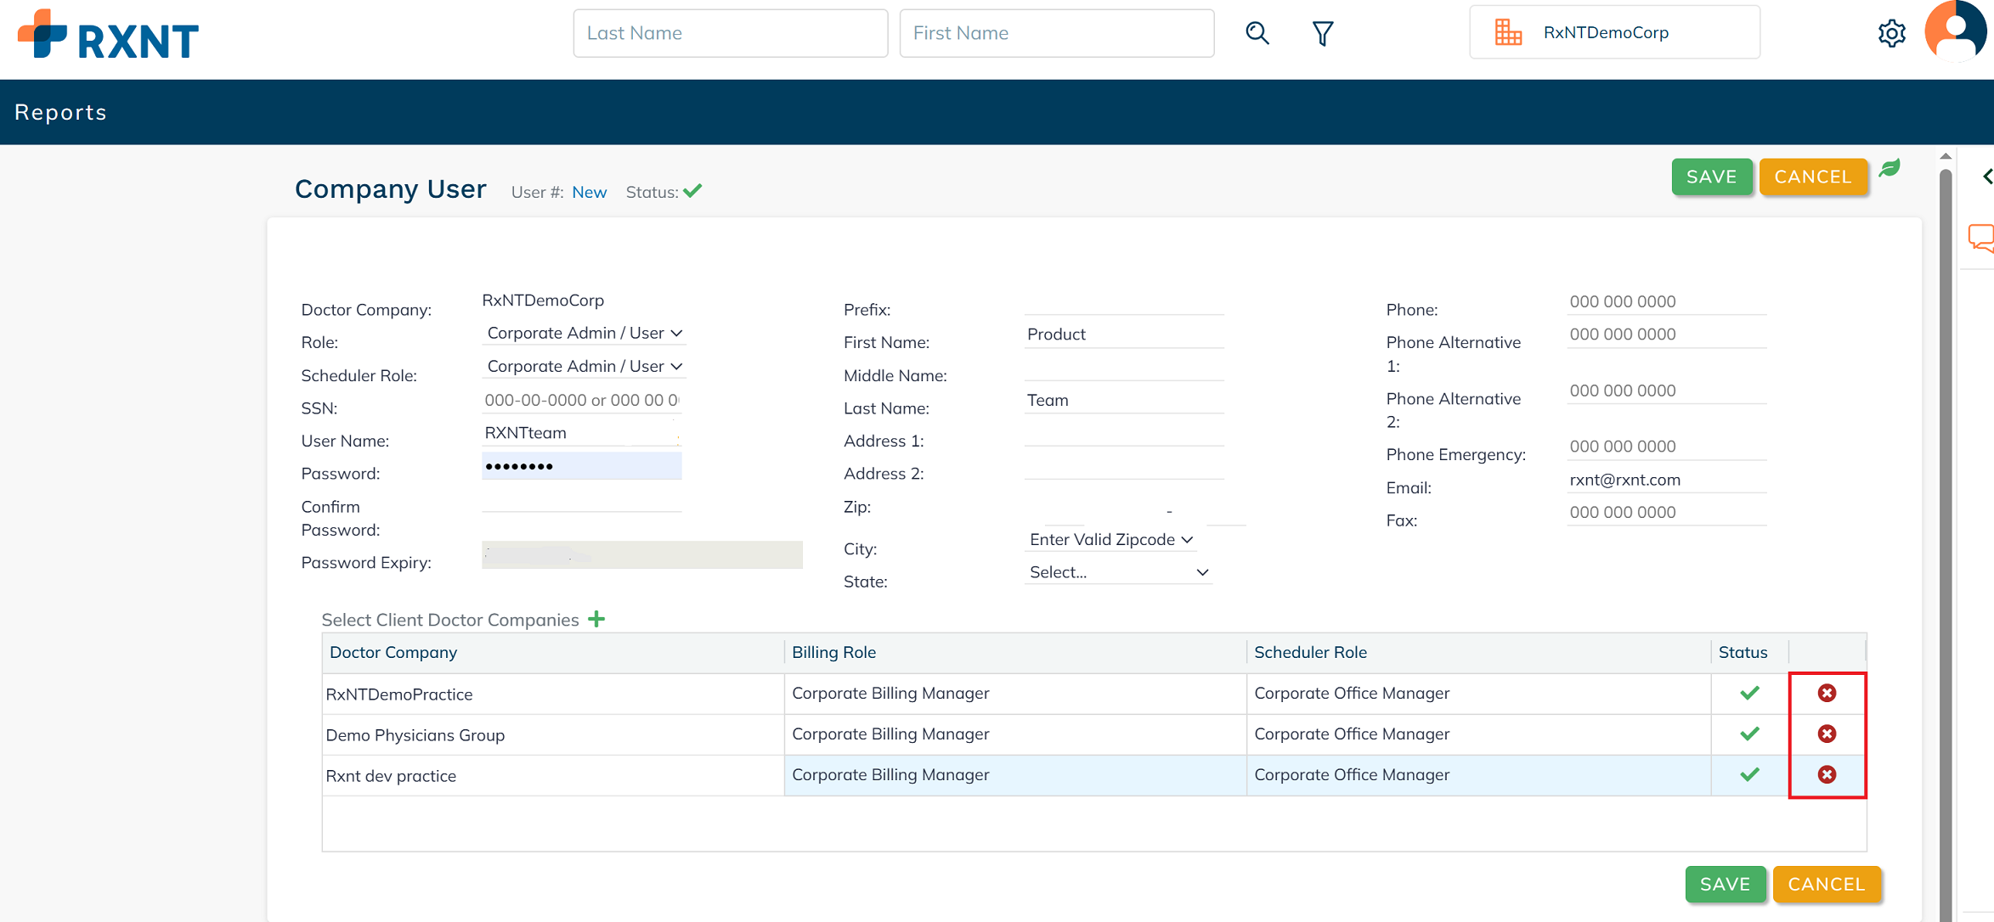Viewport: 1994px width, 922px height.
Task: Click the search magnifier icon
Action: pos(1257,33)
